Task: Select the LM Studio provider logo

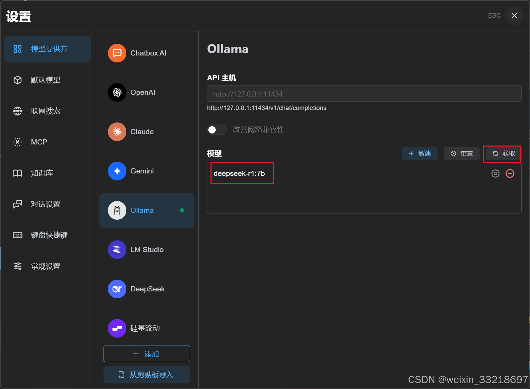Action: (117, 250)
